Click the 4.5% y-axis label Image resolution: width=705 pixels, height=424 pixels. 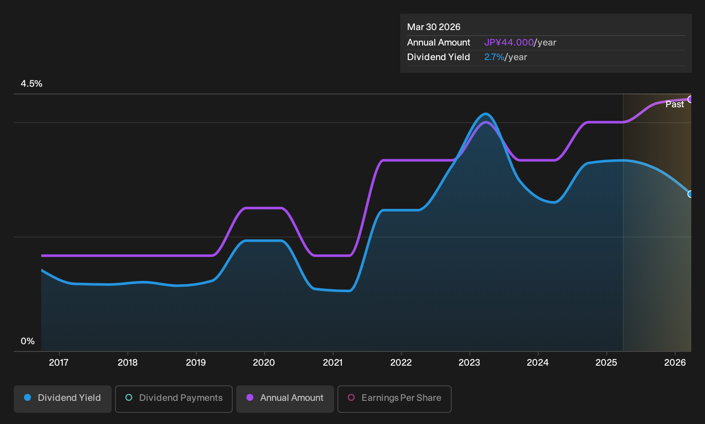[x=31, y=84]
